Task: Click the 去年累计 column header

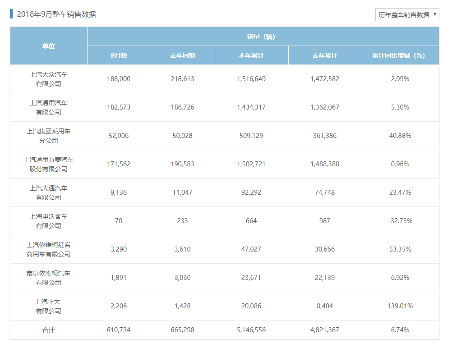Action: pos(325,55)
